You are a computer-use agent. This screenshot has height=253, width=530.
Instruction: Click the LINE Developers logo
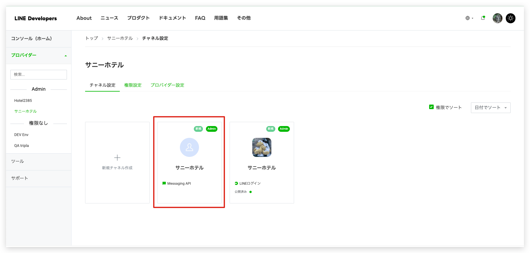(x=36, y=18)
